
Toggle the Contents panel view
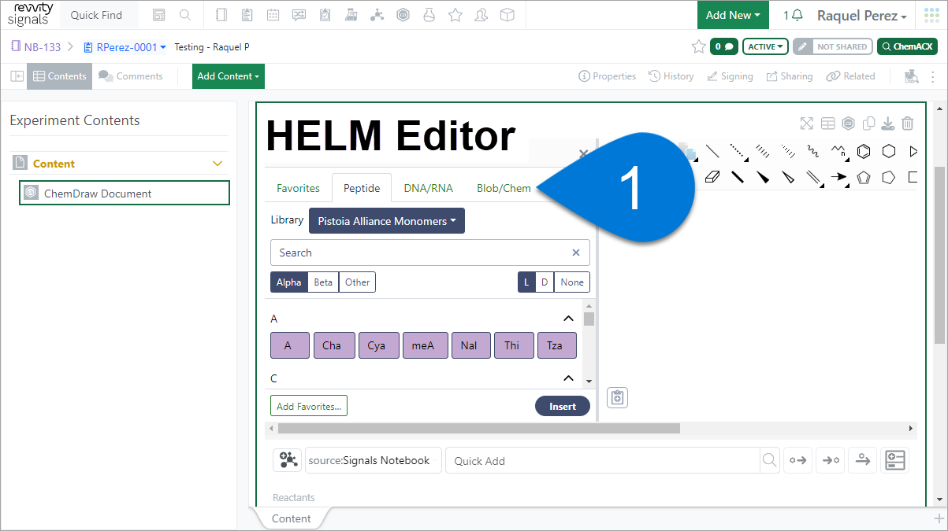tap(60, 76)
